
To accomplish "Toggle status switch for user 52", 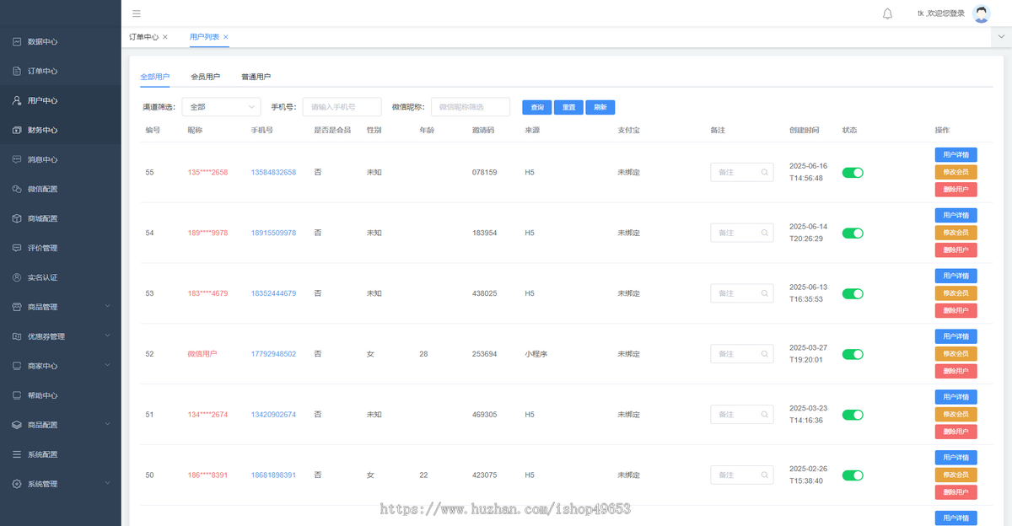I will pyautogui.click(x=853, y=354).
